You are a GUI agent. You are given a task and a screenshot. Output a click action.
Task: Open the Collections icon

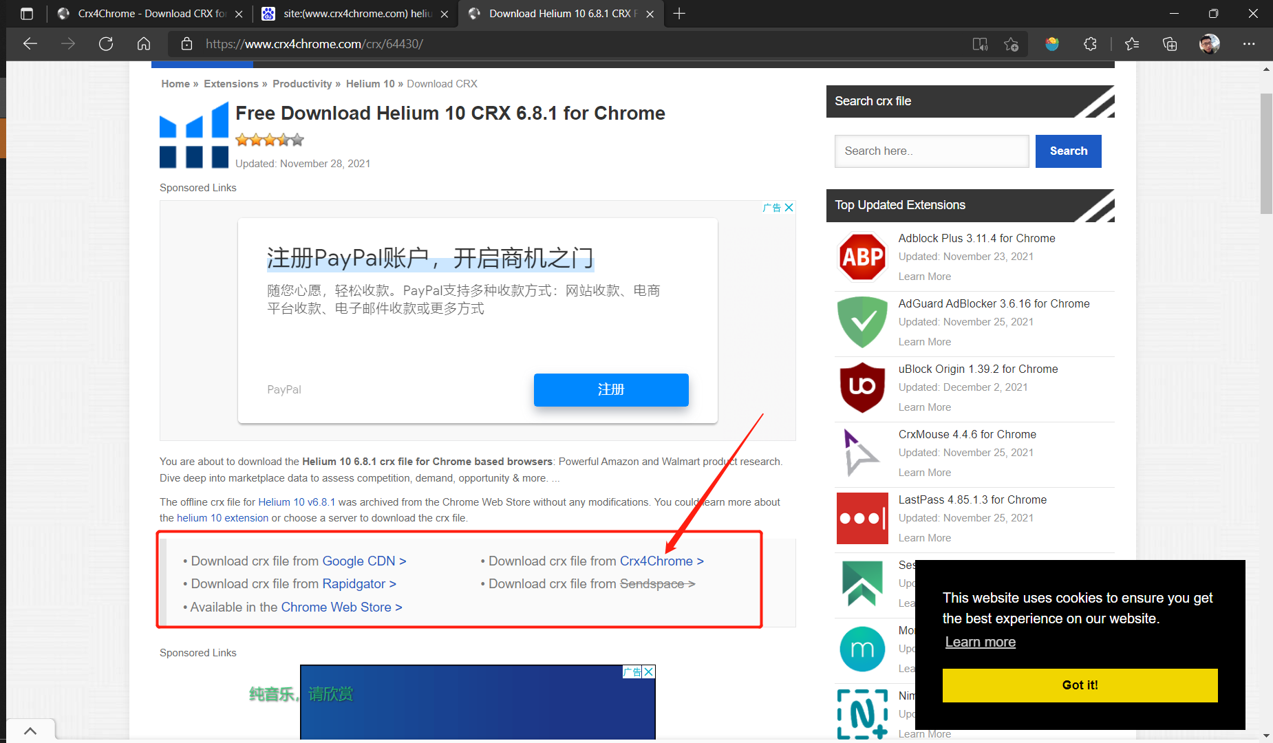tap(1170, 44)
